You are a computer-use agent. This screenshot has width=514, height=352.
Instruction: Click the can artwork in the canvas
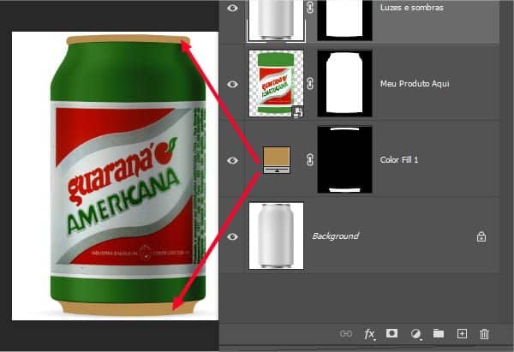(x=128, y=175)
